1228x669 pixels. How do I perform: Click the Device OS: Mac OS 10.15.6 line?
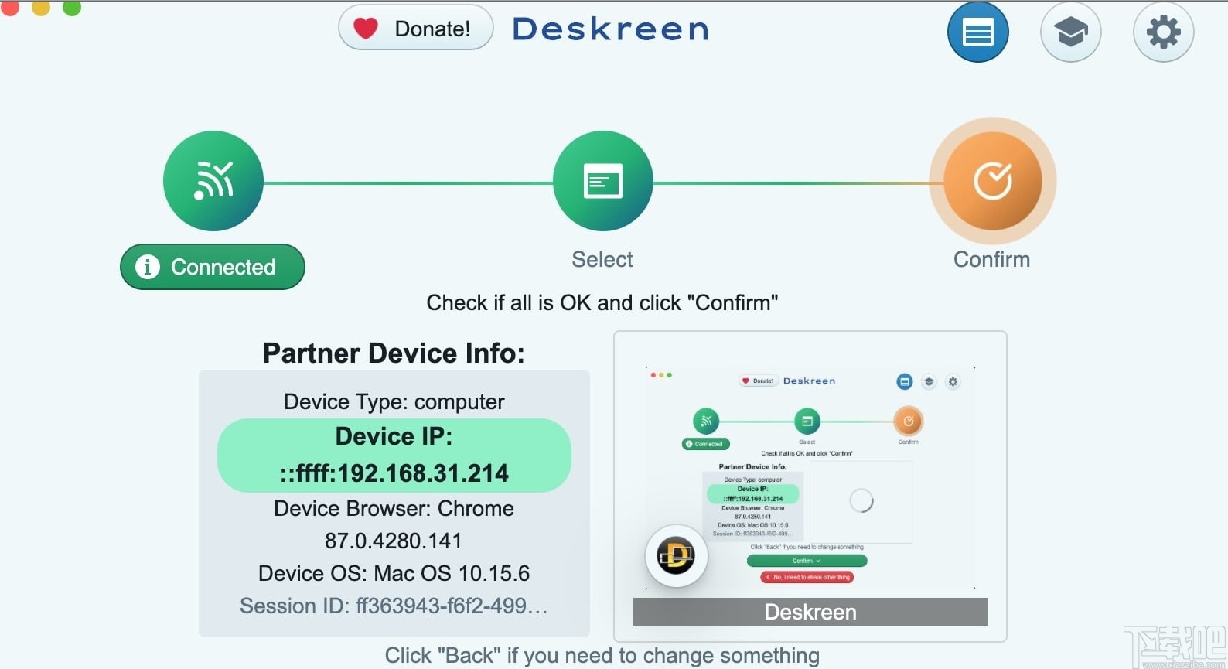[x=394, y=573]
